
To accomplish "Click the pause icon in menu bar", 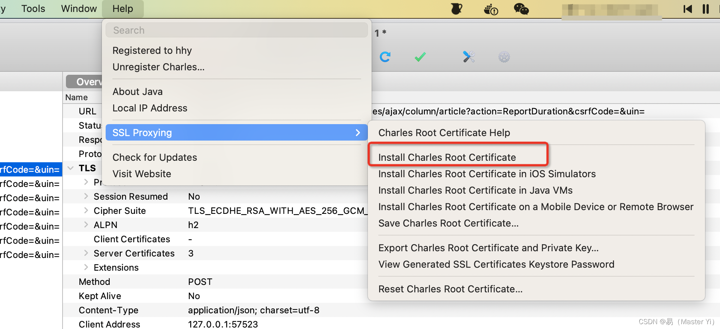I will [706, 9].
